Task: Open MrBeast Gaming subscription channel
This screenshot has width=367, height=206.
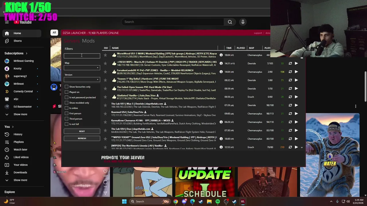Action: coord(22,61)
